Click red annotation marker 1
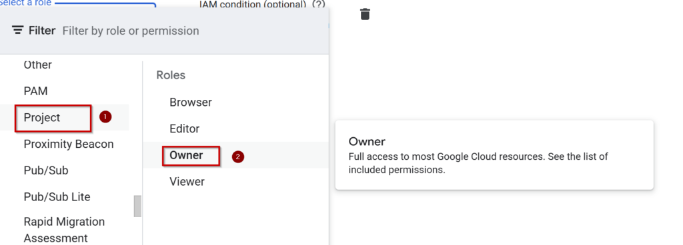This screenshot has width=683, height=245. (105, 117)
